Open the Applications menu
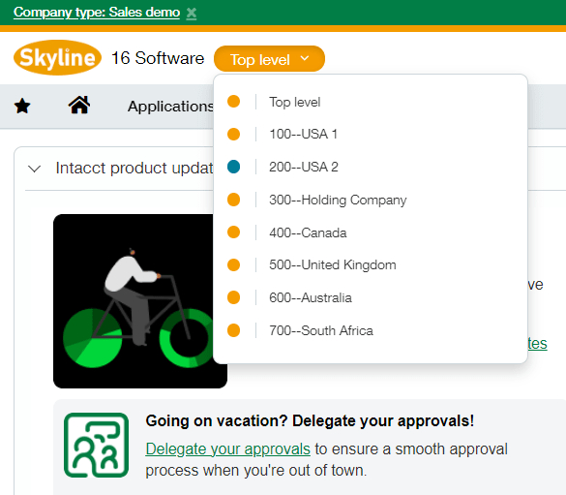The image size is (566, 495). pos(170,107)
